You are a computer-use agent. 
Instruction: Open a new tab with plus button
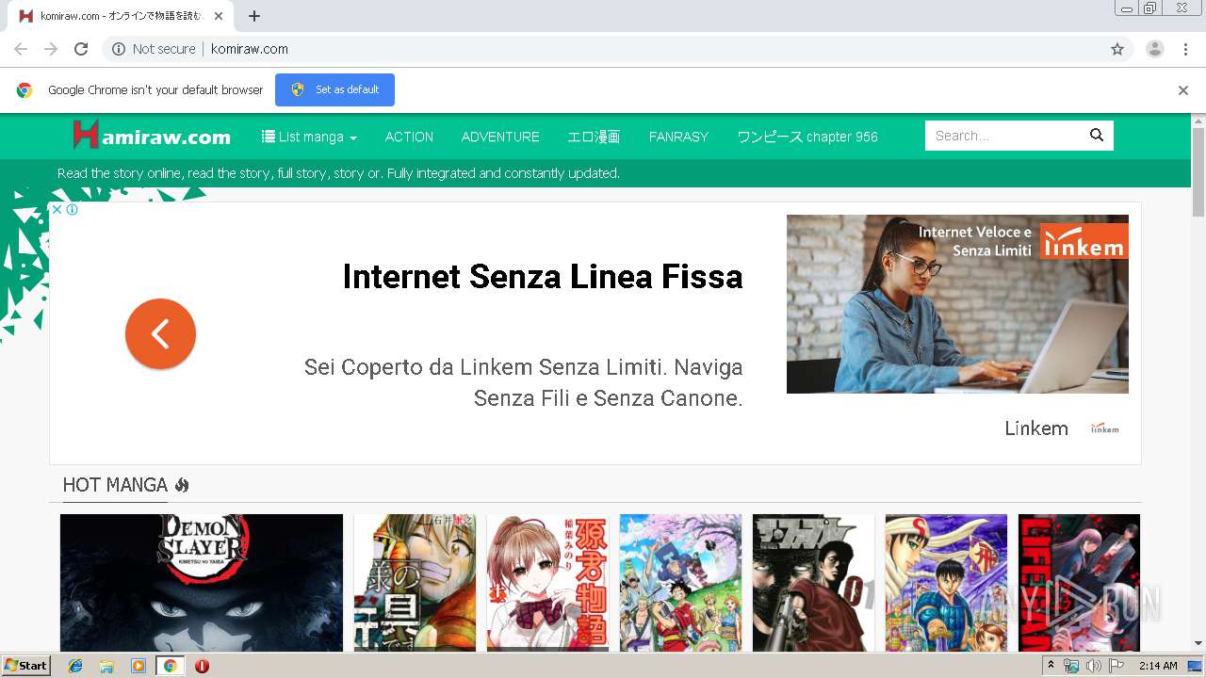[x=254, y=16]
